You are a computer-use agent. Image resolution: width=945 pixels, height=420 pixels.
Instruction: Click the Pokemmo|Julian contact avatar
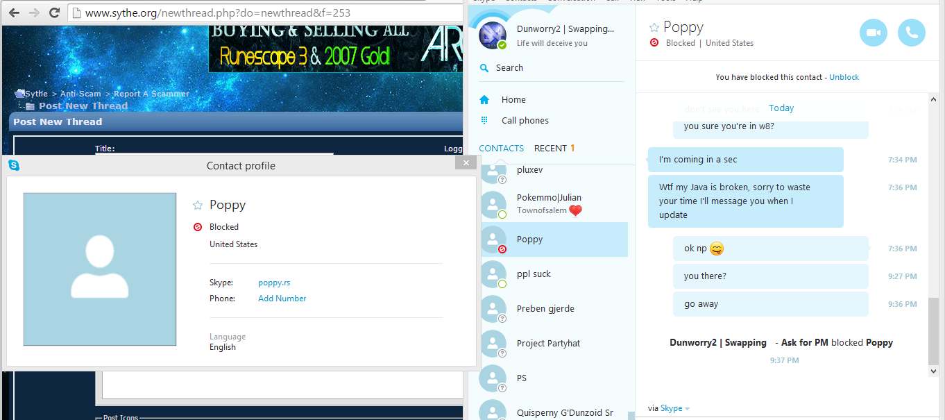(493, 205)
